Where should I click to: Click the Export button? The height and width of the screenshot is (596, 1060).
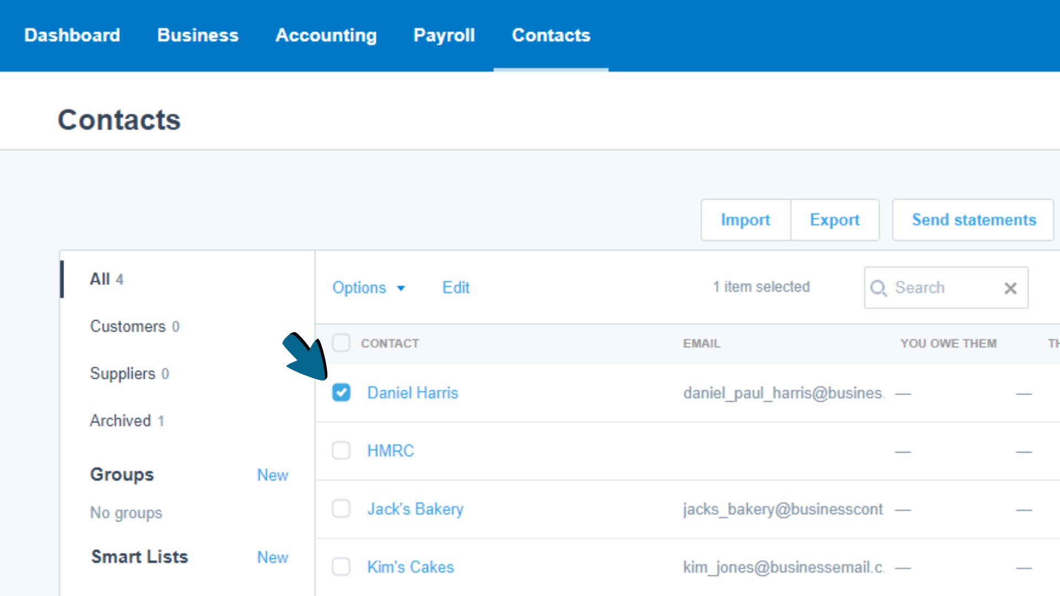pos(835,220)
